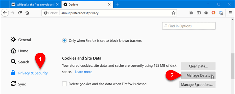The image size is (235, 94).
Task: Open a new tab with plus button
Action: point(117,4)
